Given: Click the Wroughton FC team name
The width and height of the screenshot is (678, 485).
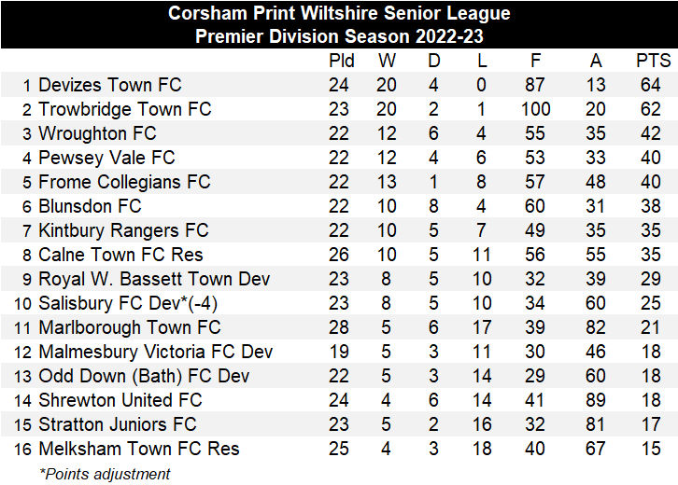Looking at the screenshot, I should 97,133.
